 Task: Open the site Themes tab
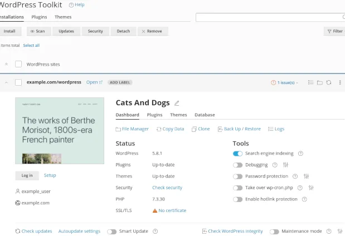click(x=178, y=115)
